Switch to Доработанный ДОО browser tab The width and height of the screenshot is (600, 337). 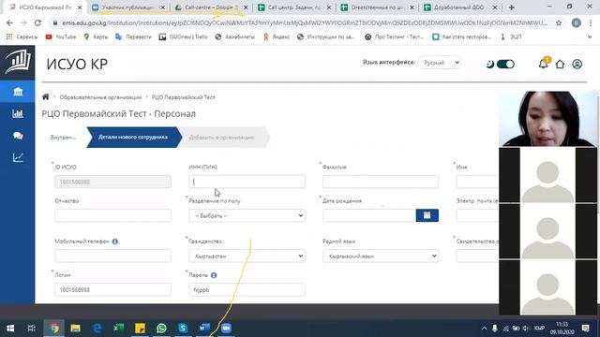459,7
